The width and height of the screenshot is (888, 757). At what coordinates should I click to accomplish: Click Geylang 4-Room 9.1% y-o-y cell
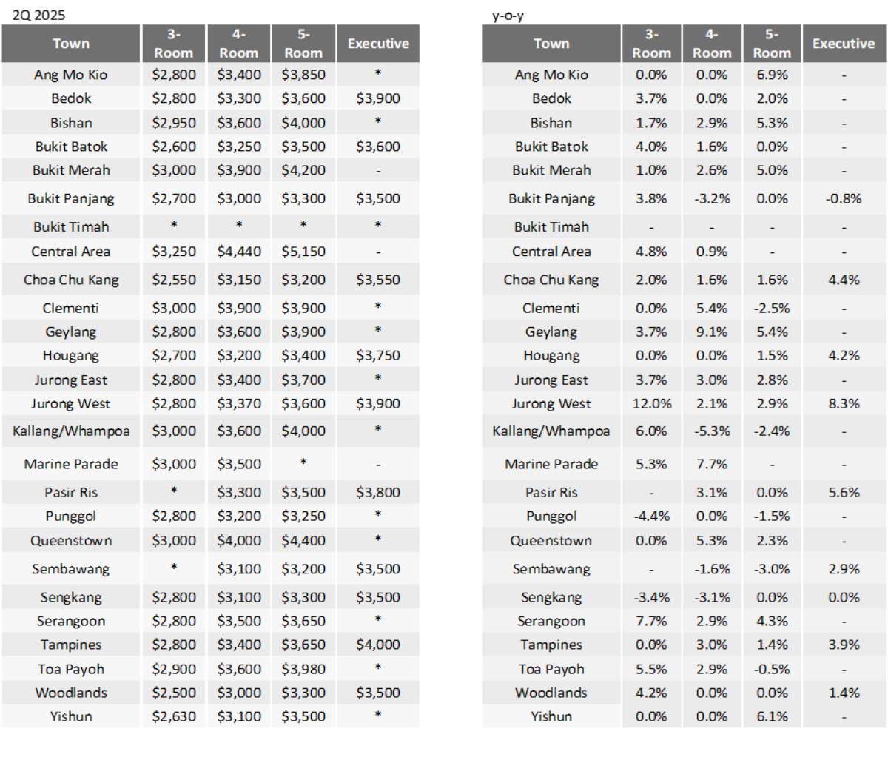point(711,332)
